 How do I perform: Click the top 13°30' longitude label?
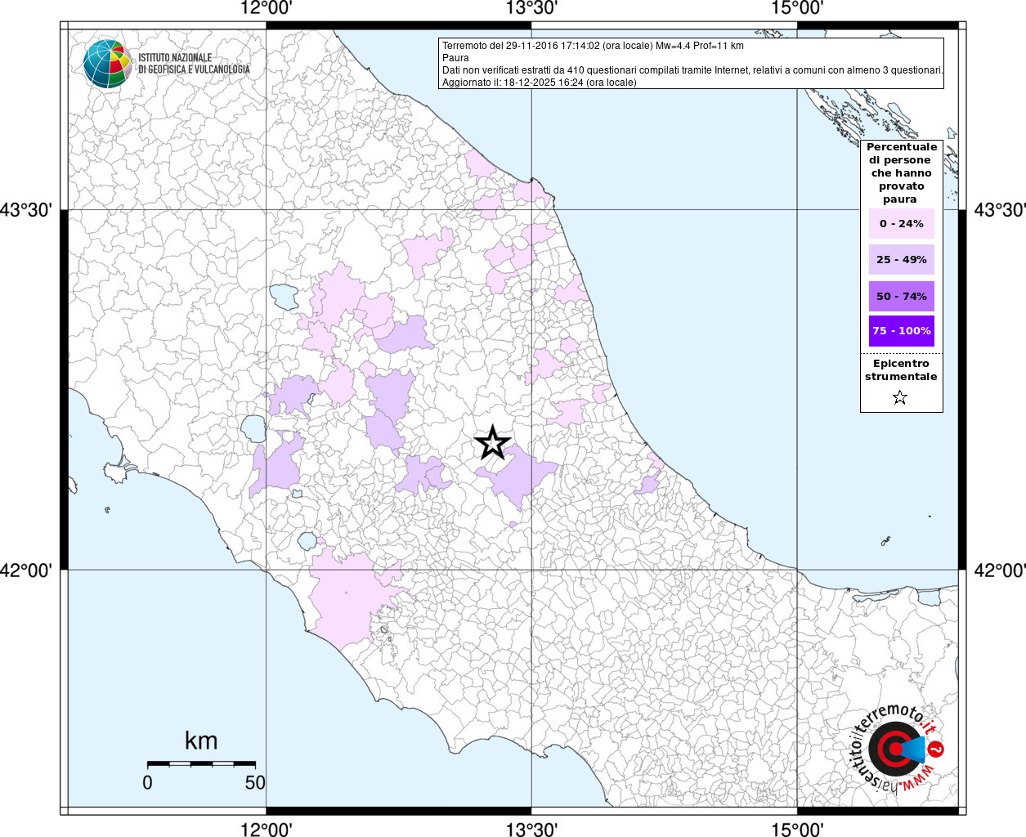[x=531, y=9]
